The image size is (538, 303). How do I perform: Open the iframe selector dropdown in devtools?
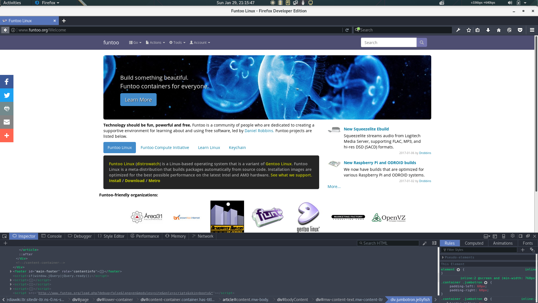487,236
